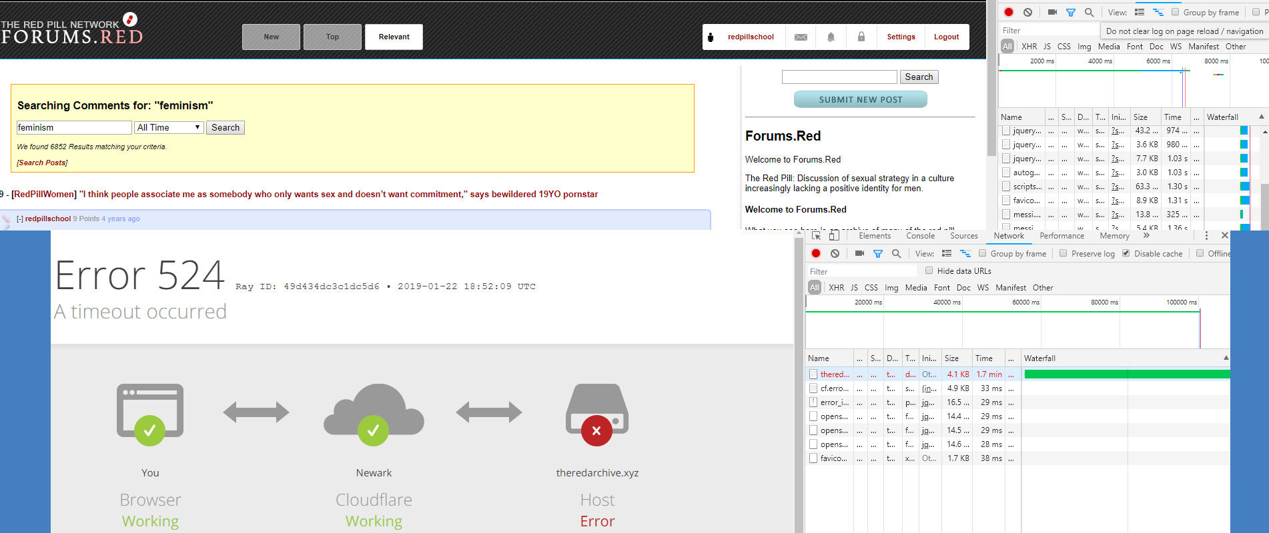Click the Logout link
Image resolution: width=1269 pixels, height=533 pixels.
947,37
